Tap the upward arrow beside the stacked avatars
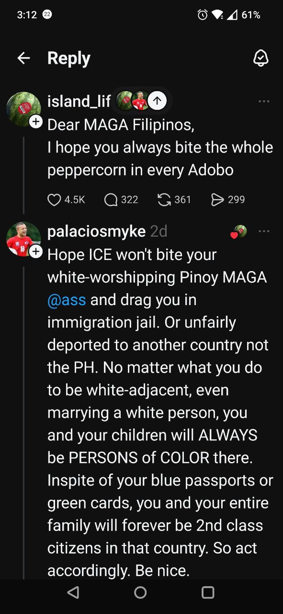283x614 pixels. point(157,101)
